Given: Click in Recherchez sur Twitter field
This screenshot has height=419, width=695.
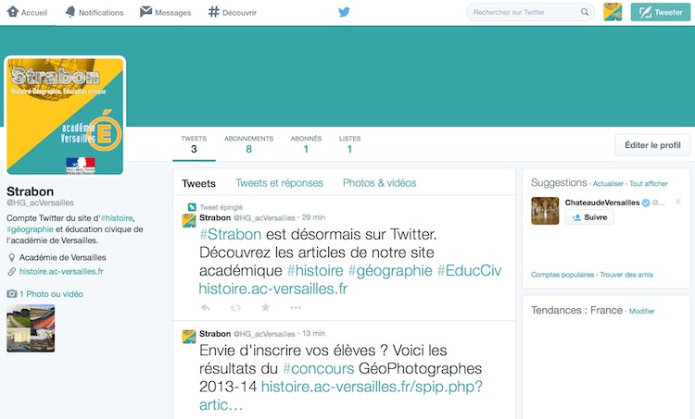Looking at the screenshot, I should tap(530, 12).
